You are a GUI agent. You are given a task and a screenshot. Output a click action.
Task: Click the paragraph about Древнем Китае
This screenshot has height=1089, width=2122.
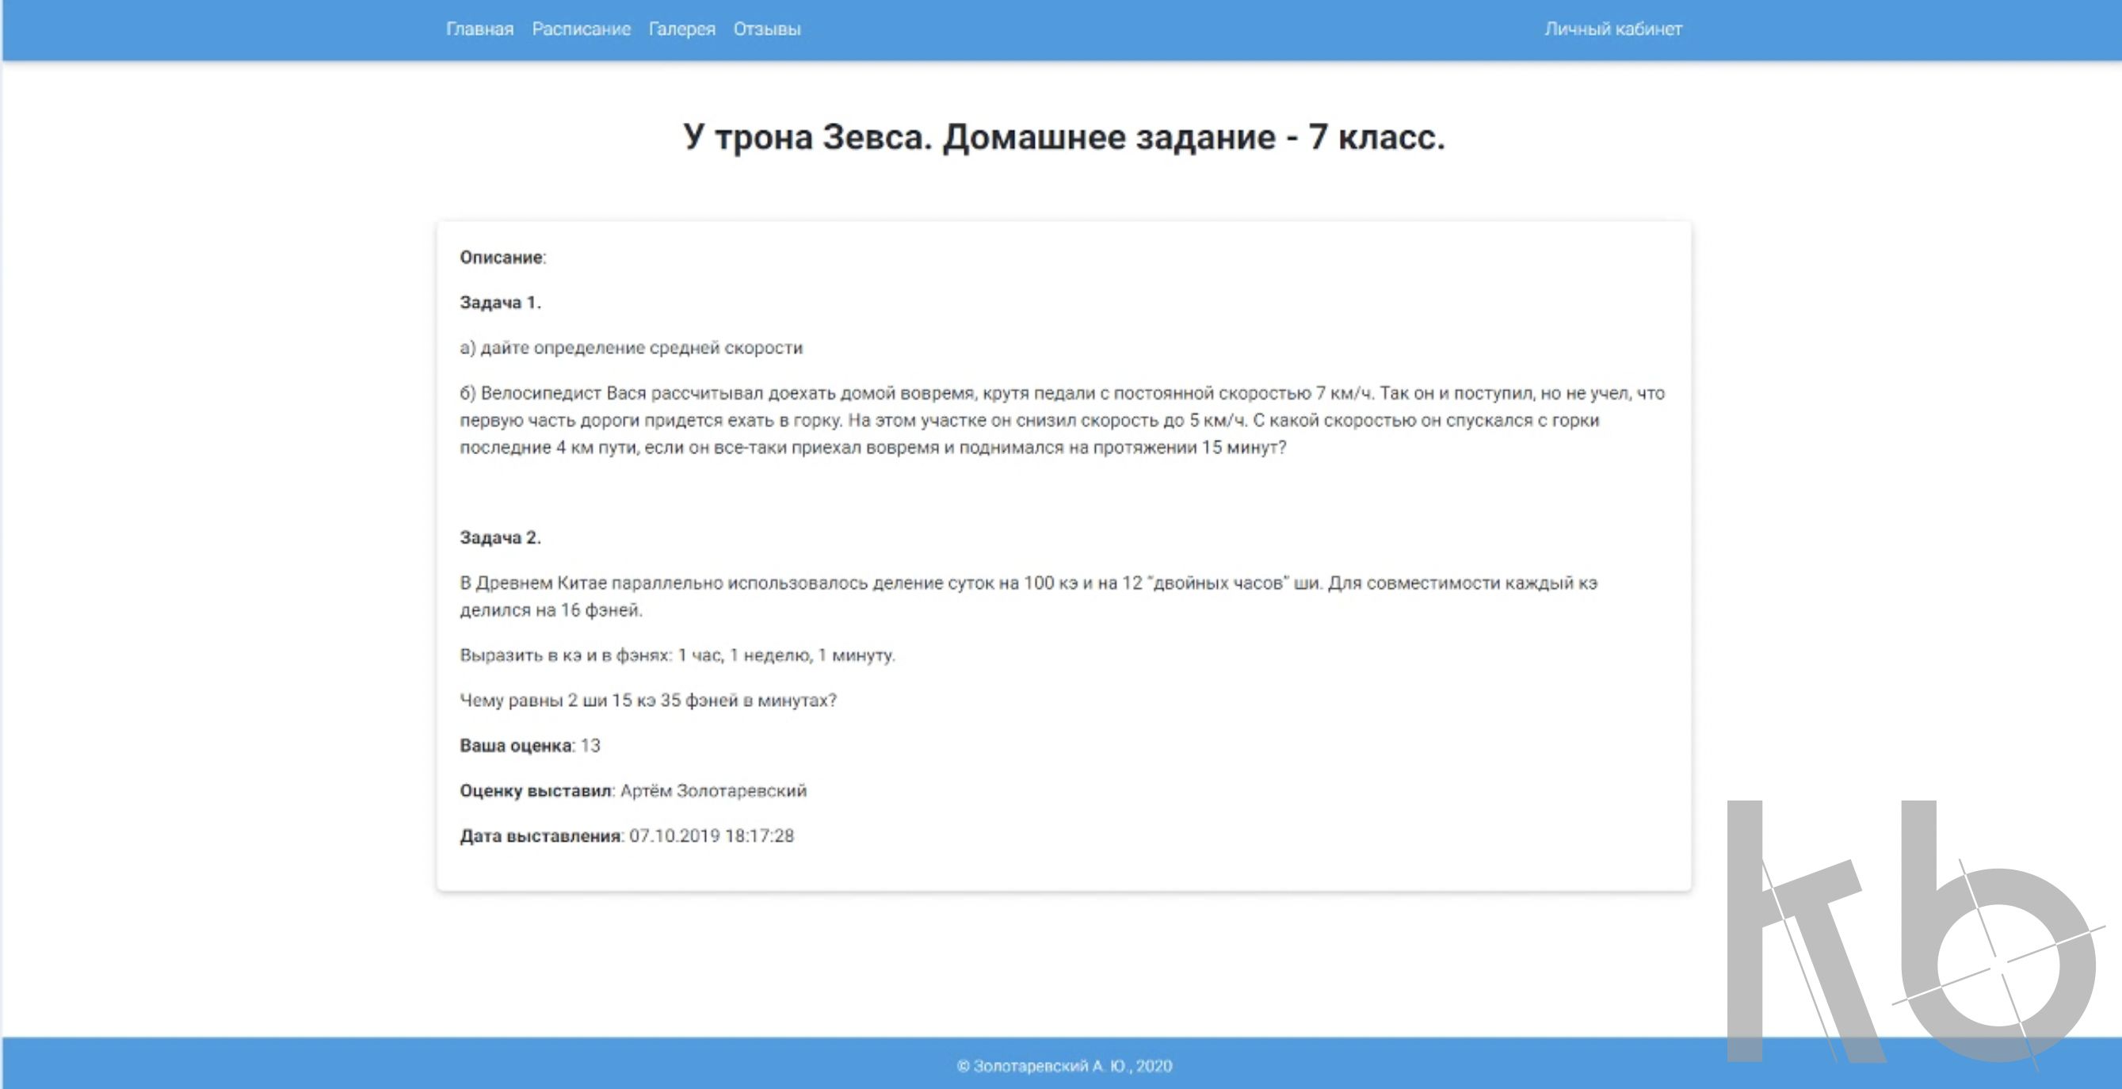(1028, 595)
